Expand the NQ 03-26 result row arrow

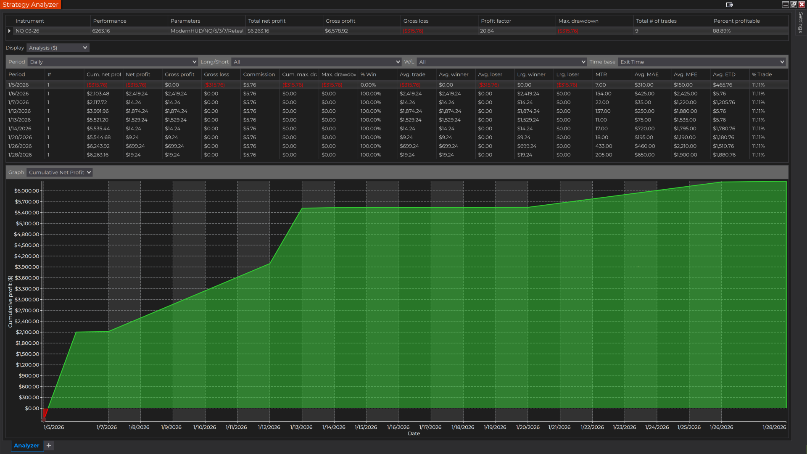[x=9, y=31]
